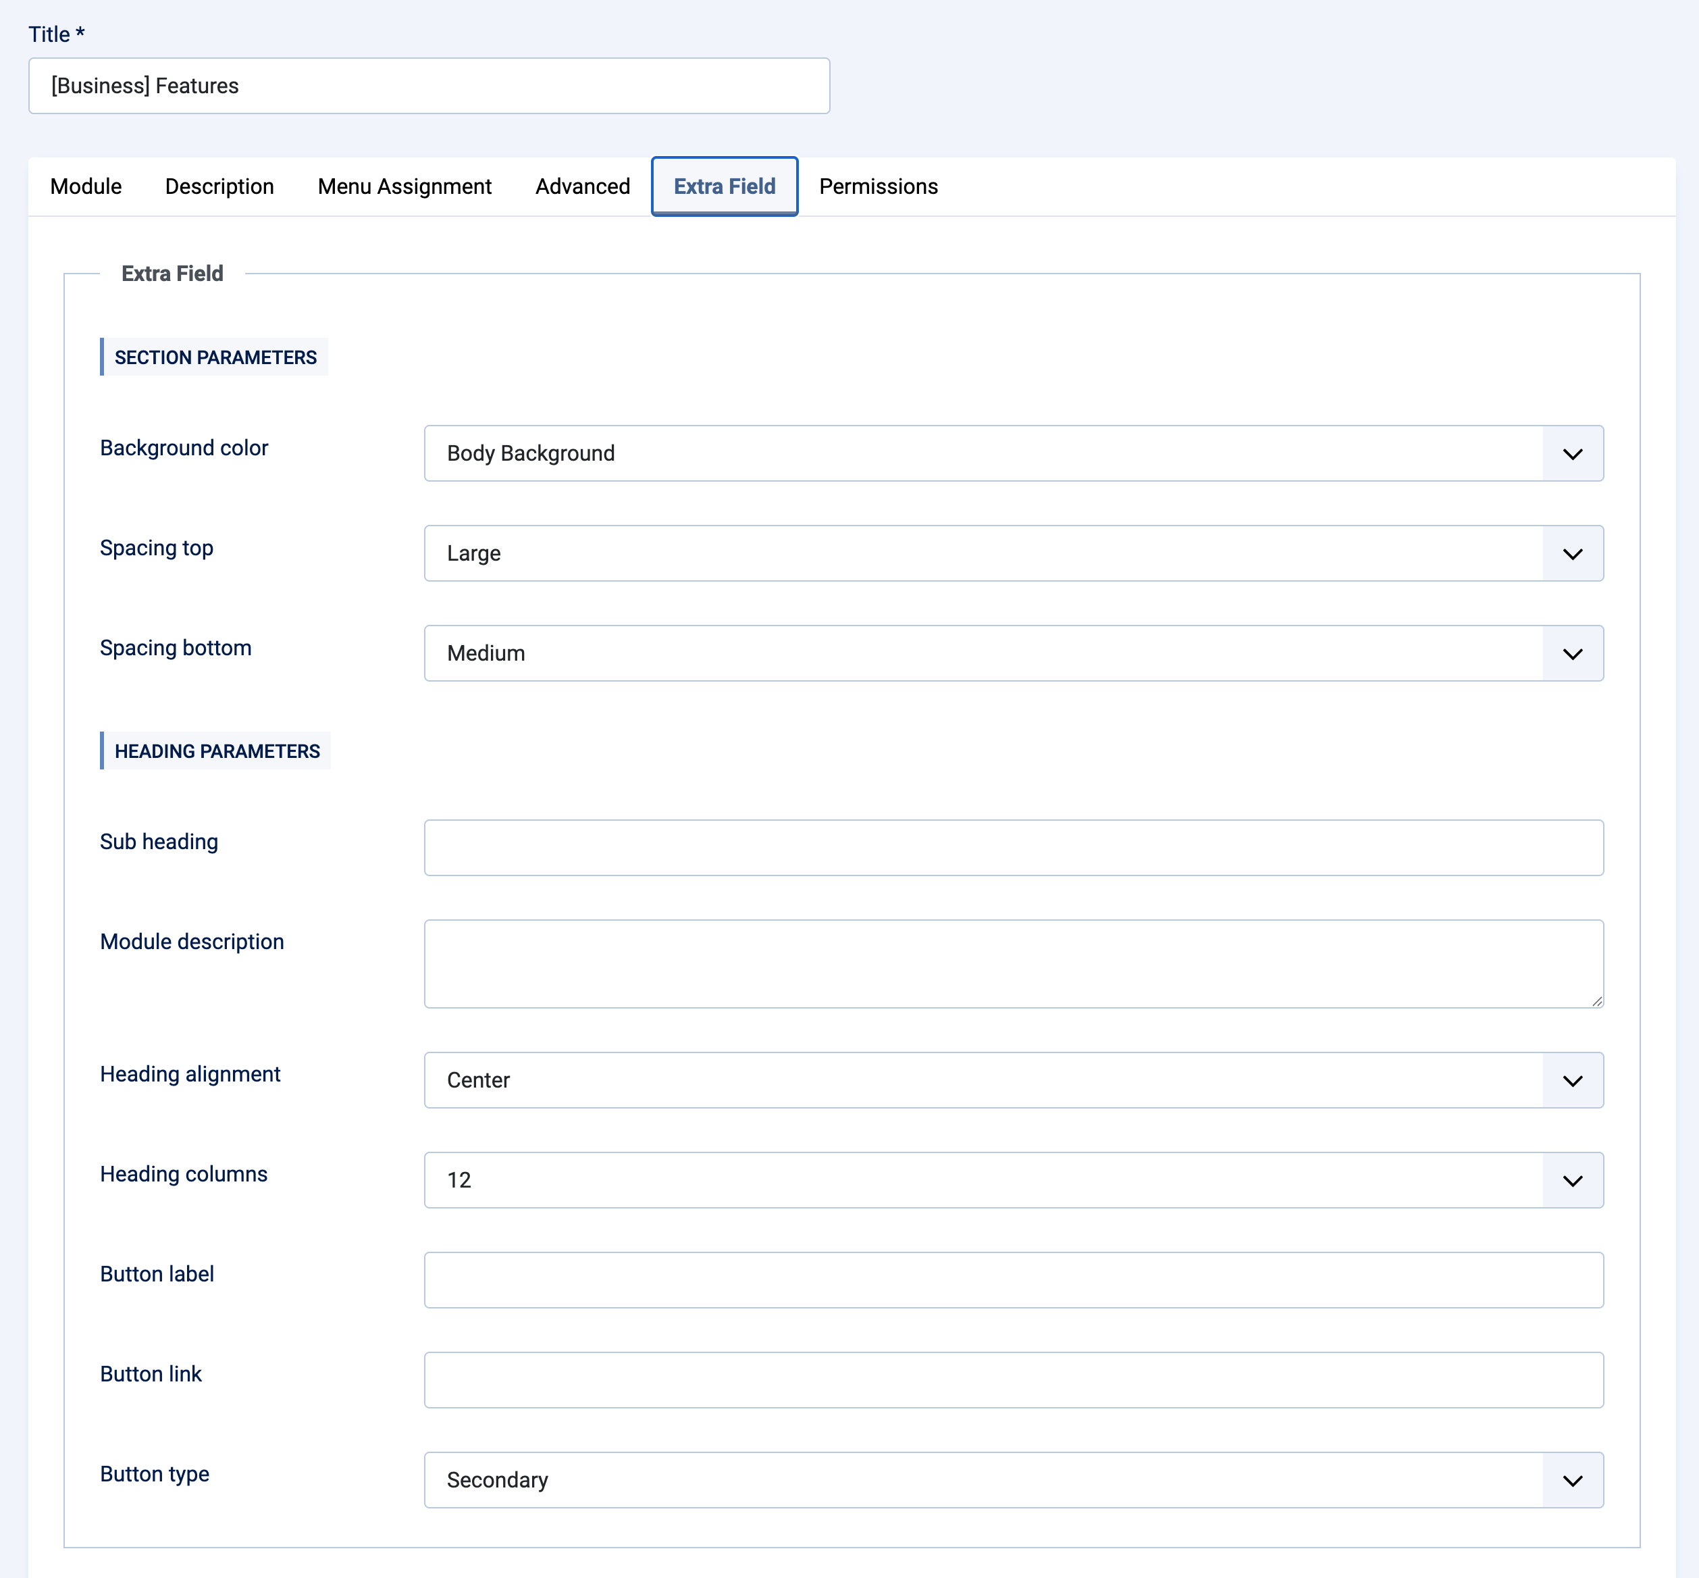Open the Permissions tab
The width and height of the screenshot is (1699, 1578).
pos(878,186)
